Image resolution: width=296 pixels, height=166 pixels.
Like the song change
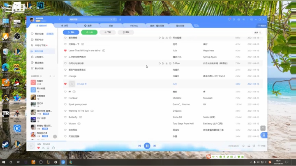tap(65, 76)
